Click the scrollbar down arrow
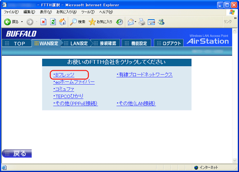 pos(235,160)
